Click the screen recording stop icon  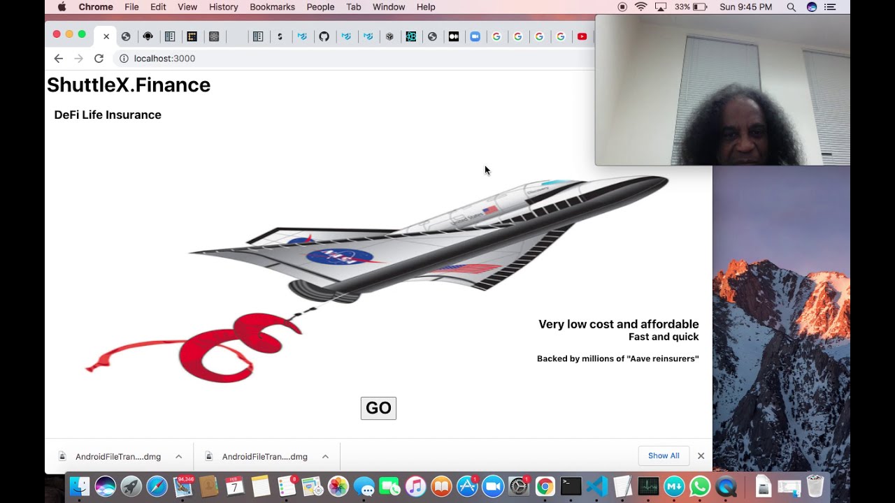622,7
